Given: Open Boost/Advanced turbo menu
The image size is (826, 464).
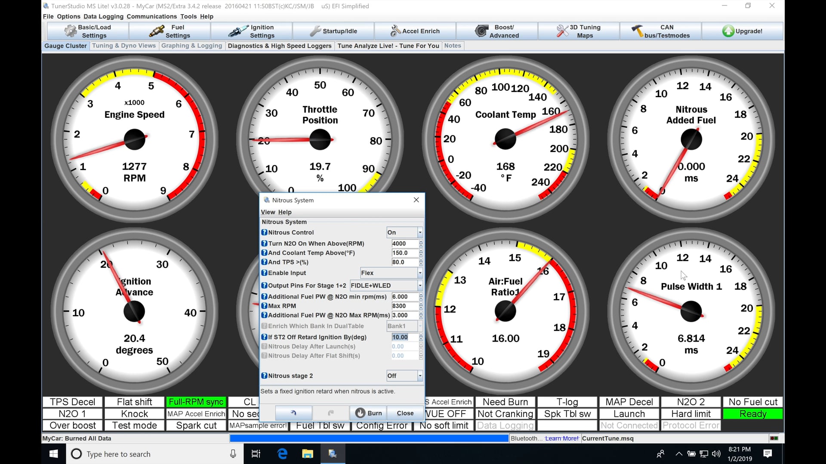Looking at the screenshot, I should 496,31.
